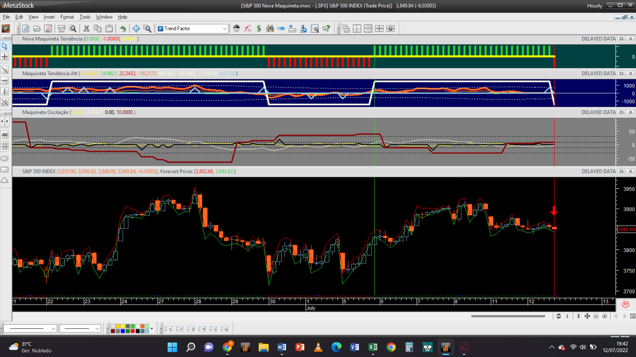Maximize the Maquineta Oscilação panel
This screenshot has height=357, width=636.
click(621, 112)
